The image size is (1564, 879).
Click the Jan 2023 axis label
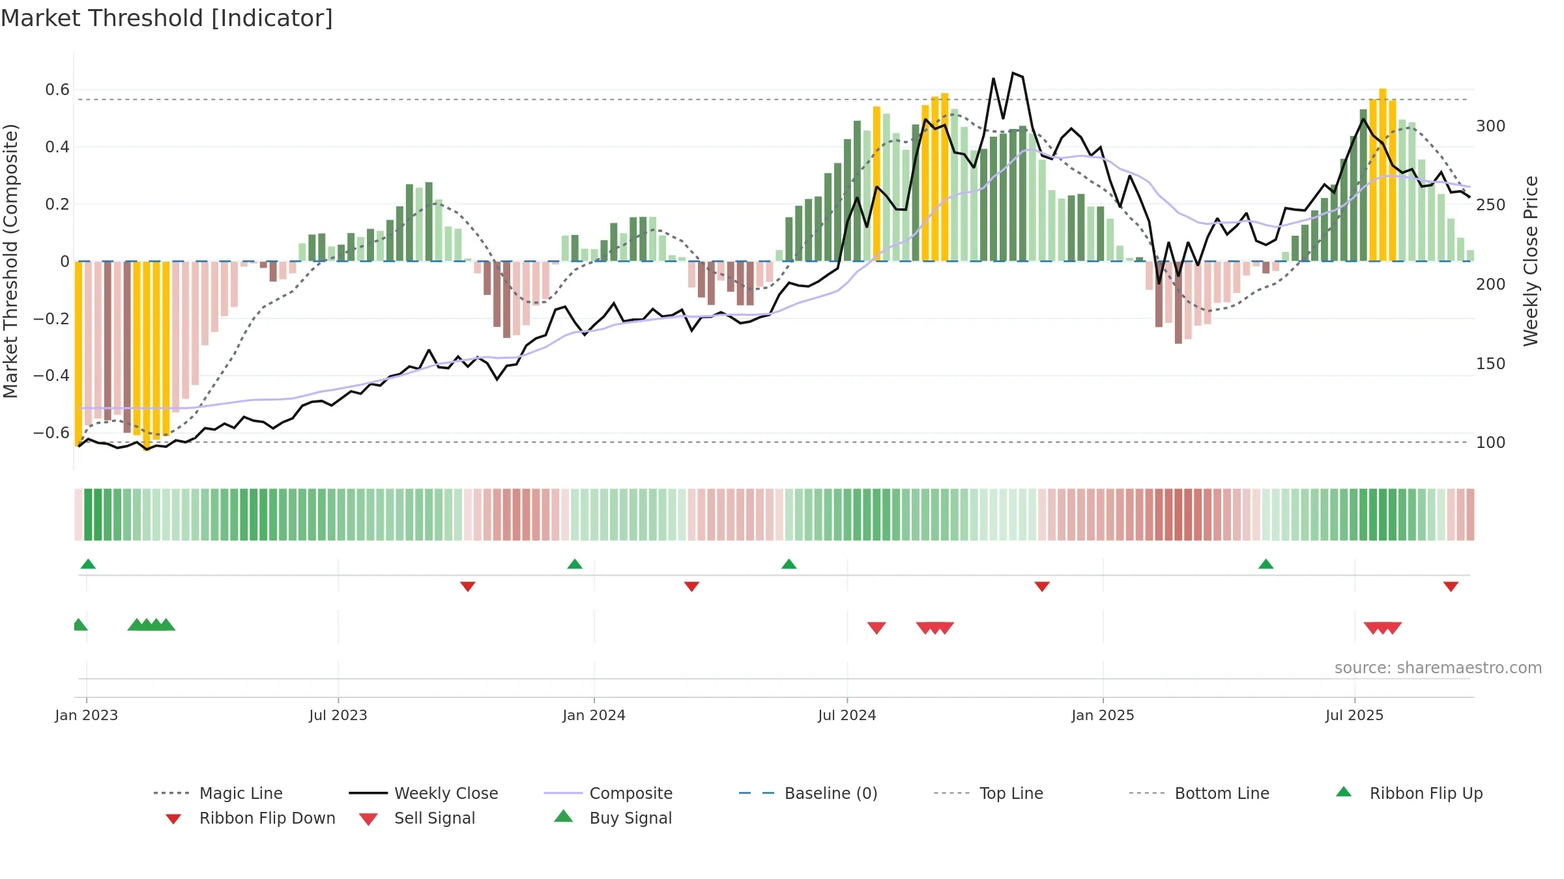87,716
